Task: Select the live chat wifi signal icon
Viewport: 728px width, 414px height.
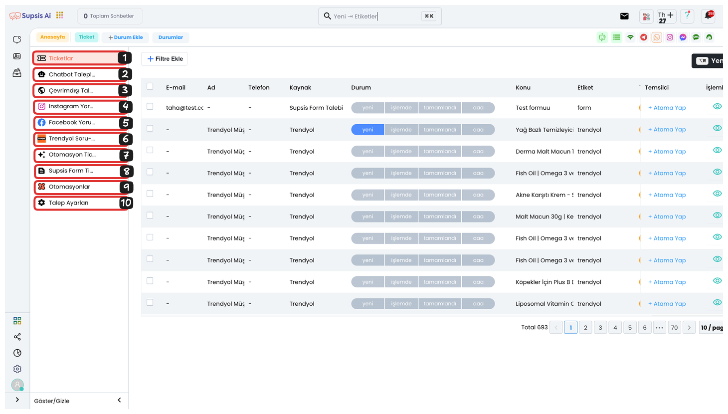Action: (630, 37)
